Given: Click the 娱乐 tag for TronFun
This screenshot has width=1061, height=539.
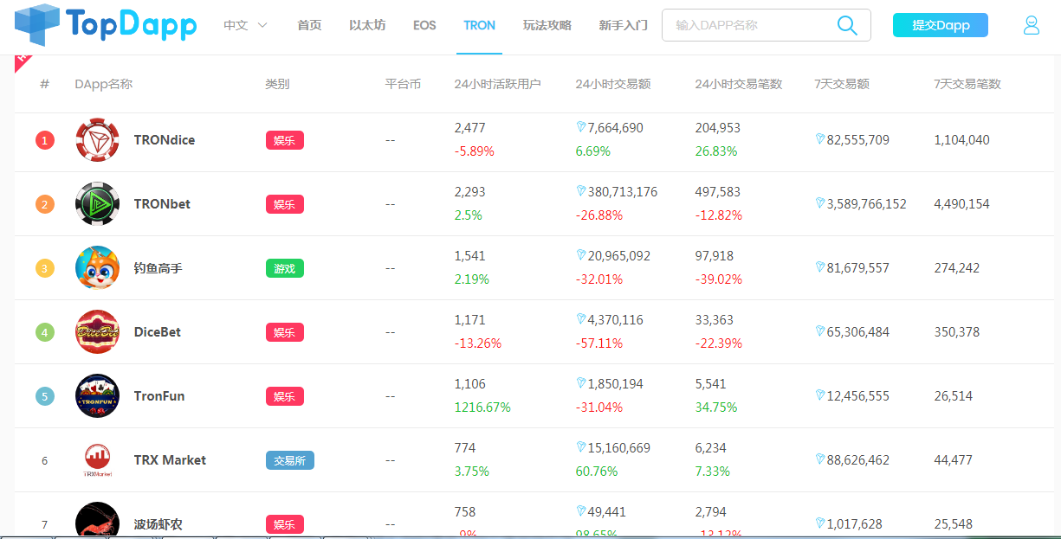Looking at the screenshot, I should (285, 396).
